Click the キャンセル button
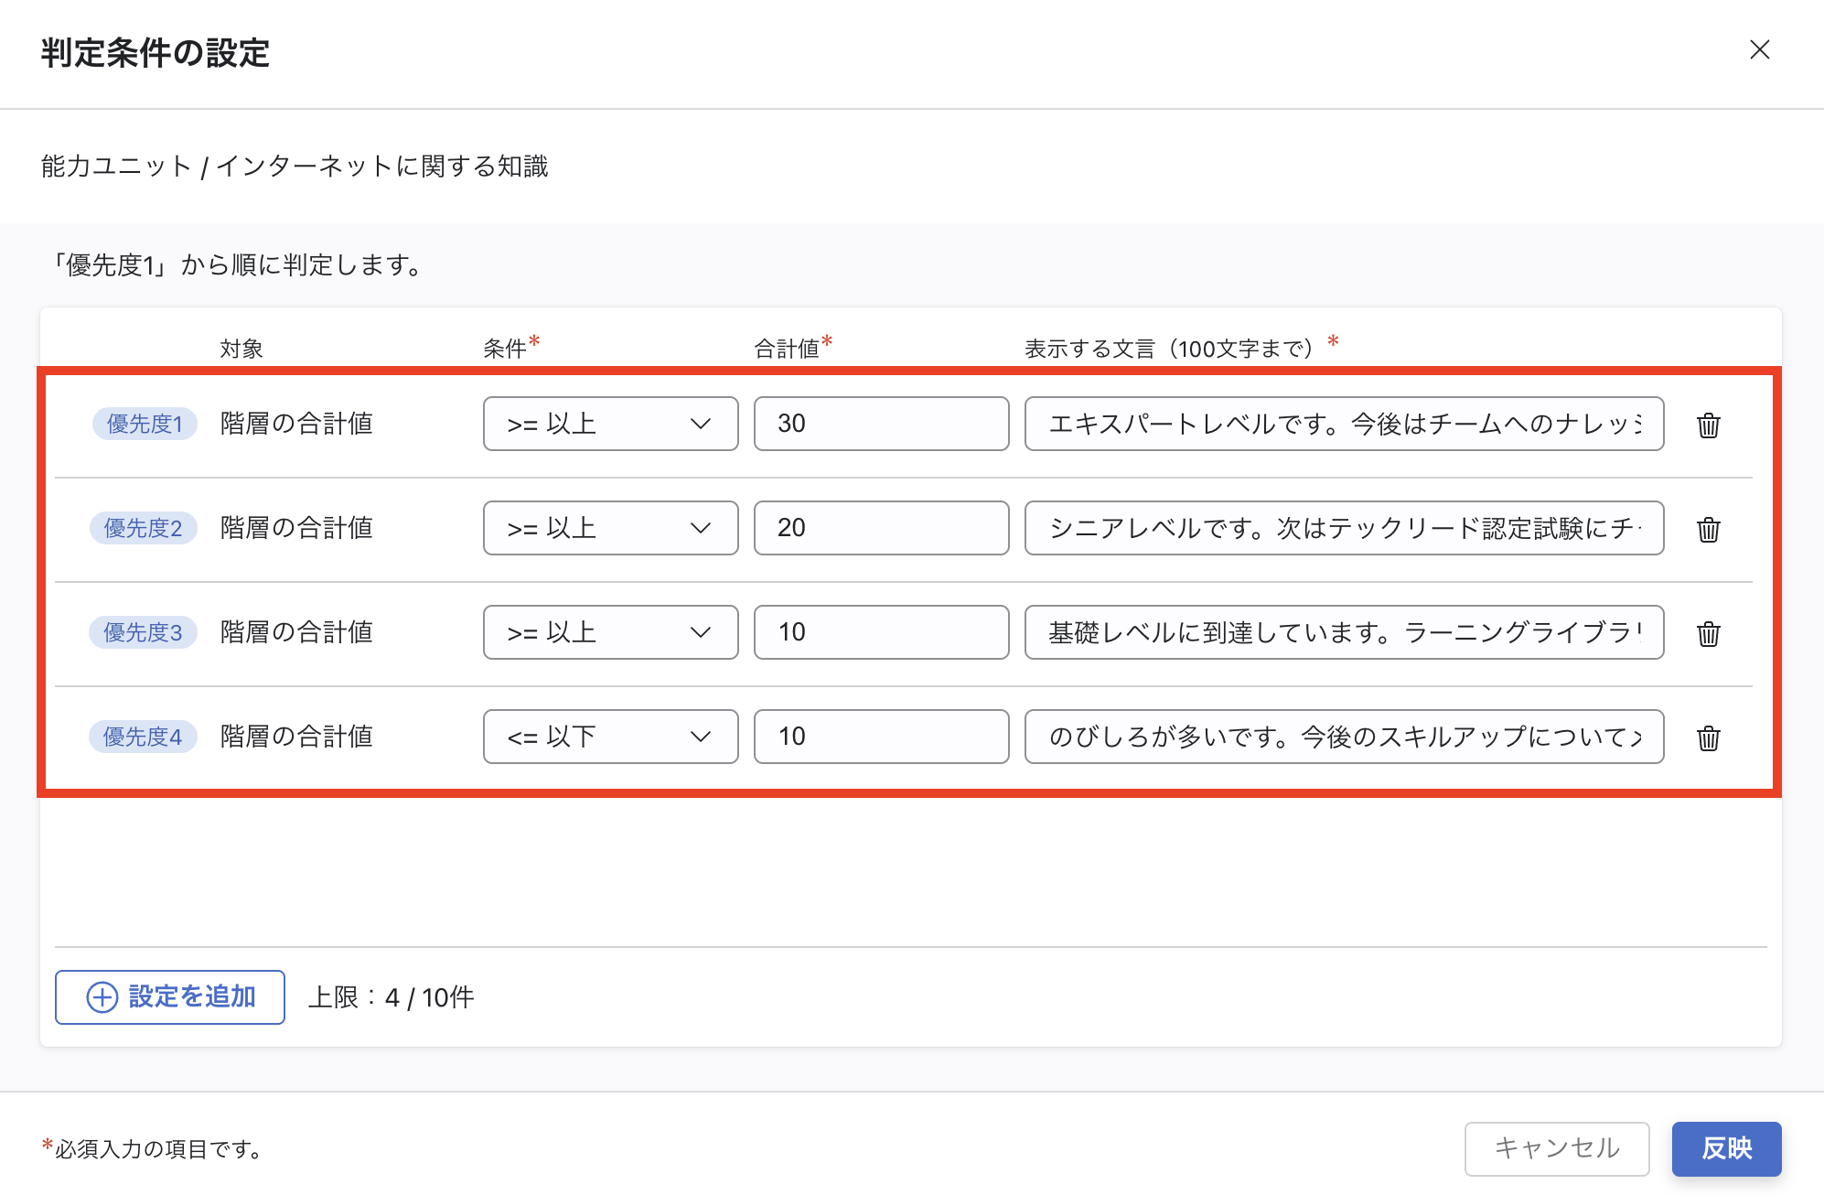1824x1195 pixels. pyautogui.click(x=1556, y=1148)
